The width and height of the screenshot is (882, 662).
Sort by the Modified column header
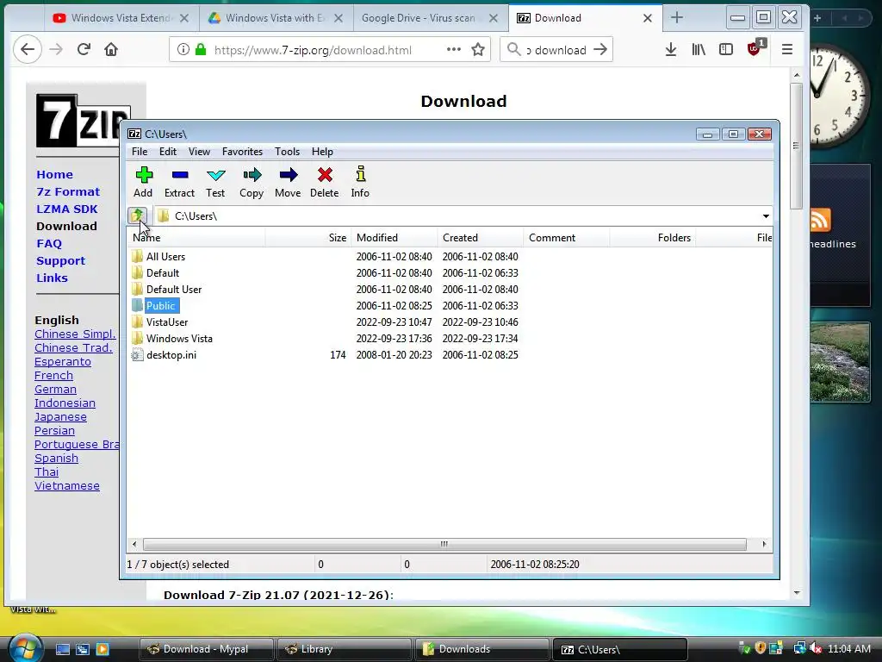coord(394,238)
